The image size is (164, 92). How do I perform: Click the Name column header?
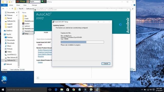click(24, 13)
